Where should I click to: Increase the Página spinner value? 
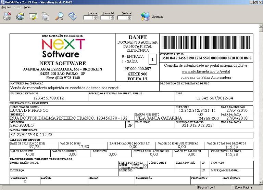(x=96, y=16)
